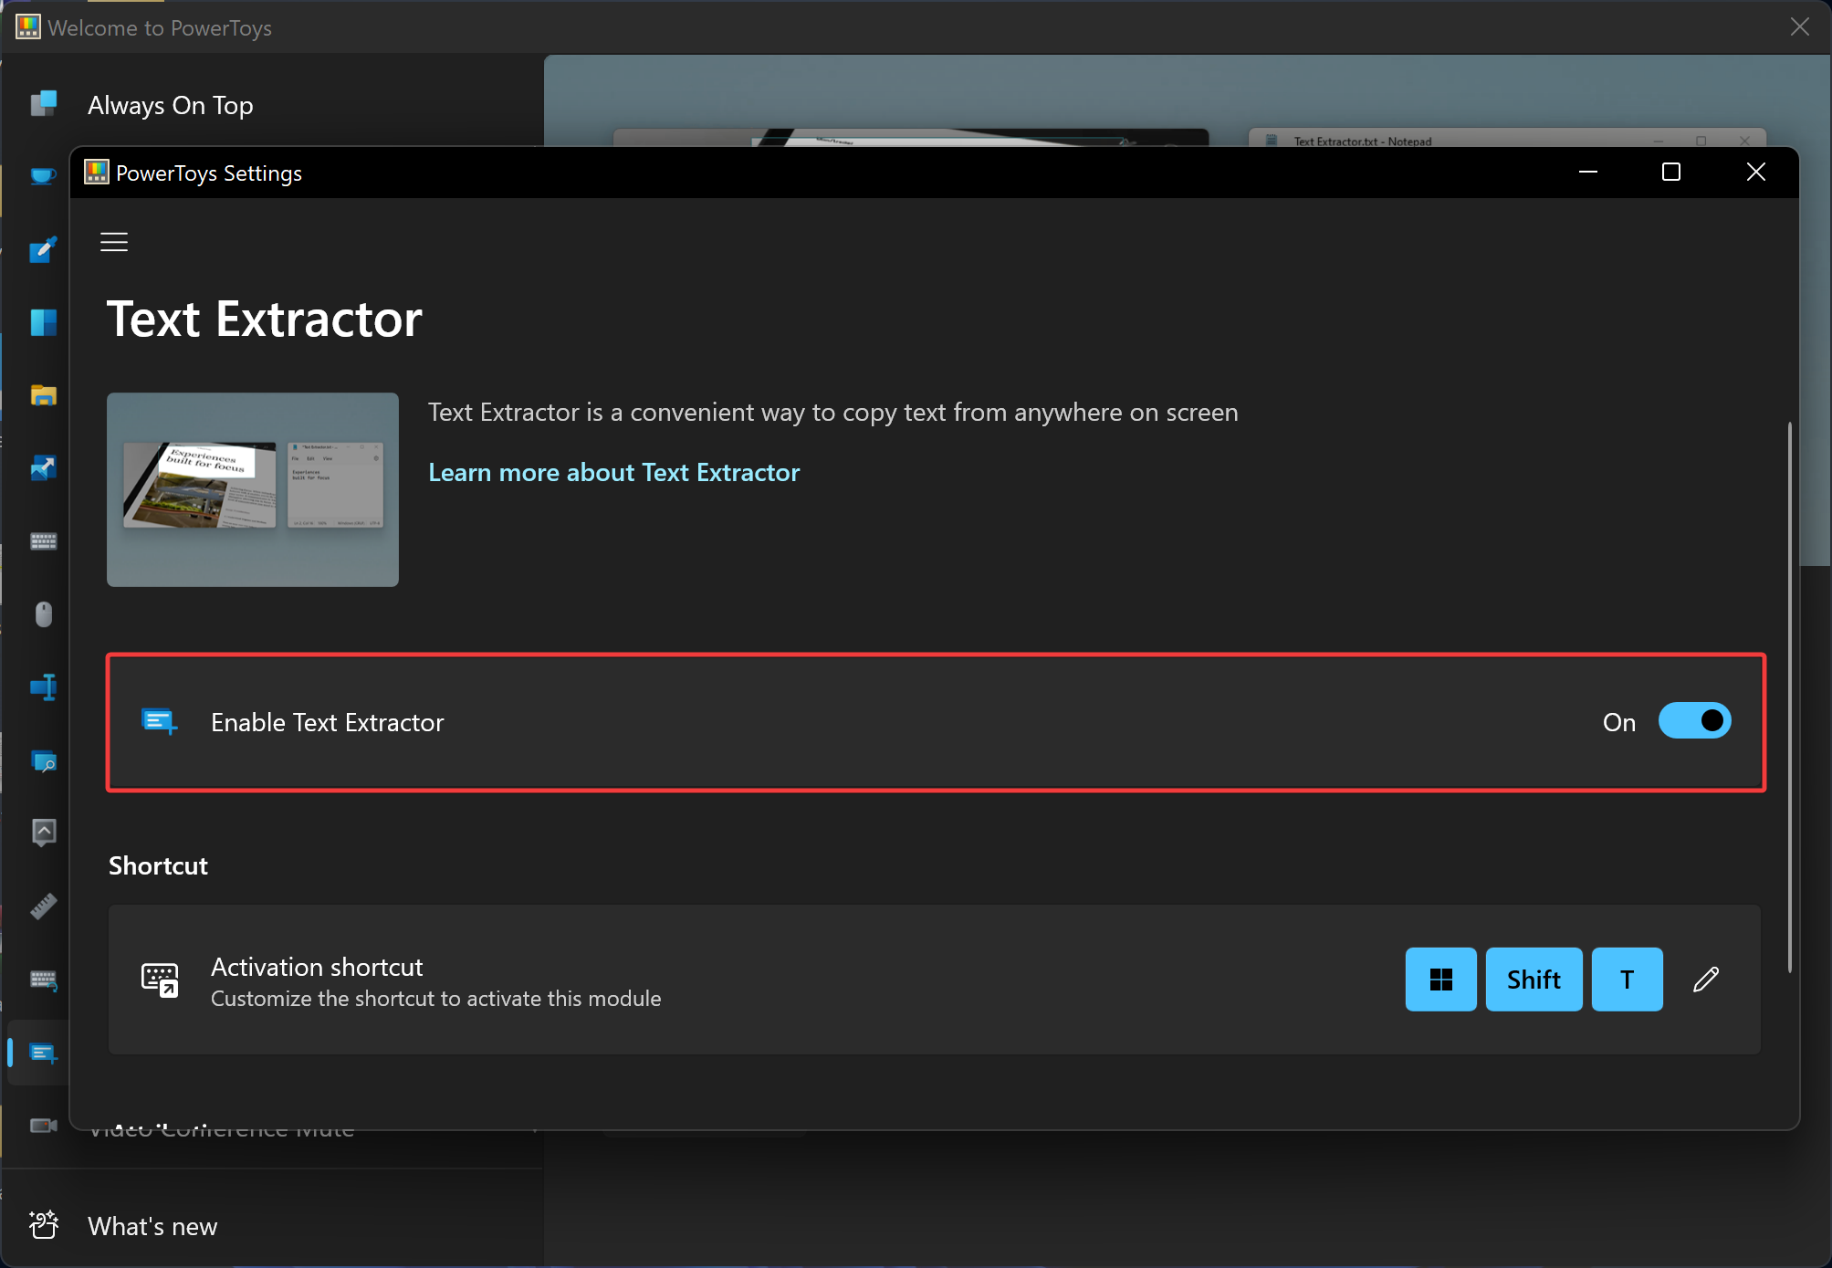This screenshot has width=1832, height=1268.
Task: Select File Explorer add-ons icon in sidebar
Action: pos(43,395)
